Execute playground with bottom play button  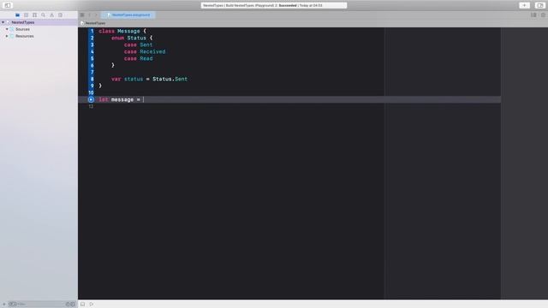coord(92,305)
